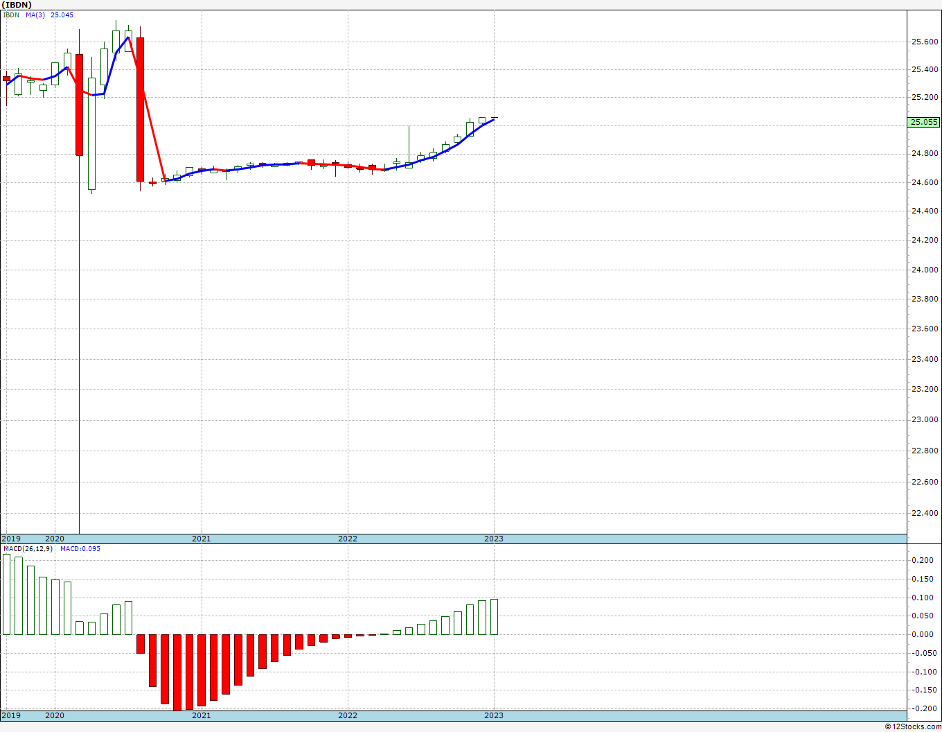Viewport: 942px width, 732px height.
Task: Choose "2022" on the price chart time axis
Action: click(348, 539)
